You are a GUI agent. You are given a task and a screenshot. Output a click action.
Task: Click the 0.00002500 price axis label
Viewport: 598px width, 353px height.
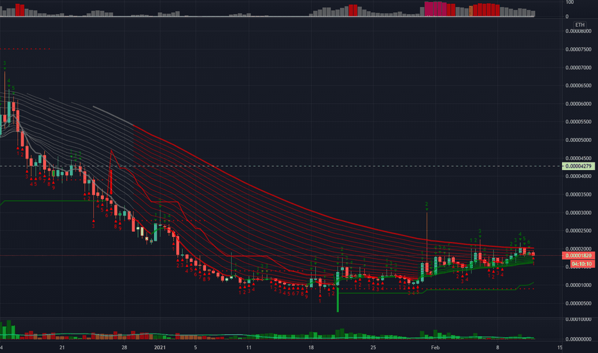tap(578, 230)
